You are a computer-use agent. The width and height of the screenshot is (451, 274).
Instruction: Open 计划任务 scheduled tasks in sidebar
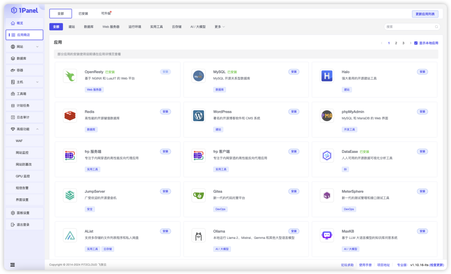[25, 106]
